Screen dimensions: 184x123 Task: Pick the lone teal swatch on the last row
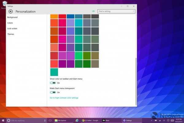(54, 72)
